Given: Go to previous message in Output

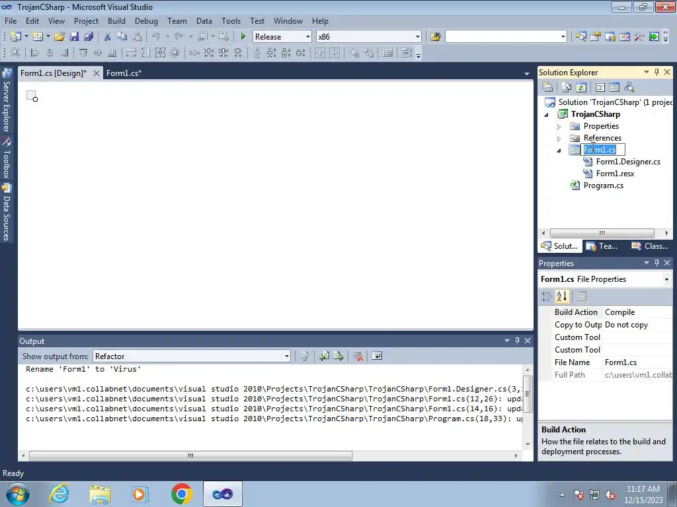Looking at the screenshot, I should [x=324, y=356].
